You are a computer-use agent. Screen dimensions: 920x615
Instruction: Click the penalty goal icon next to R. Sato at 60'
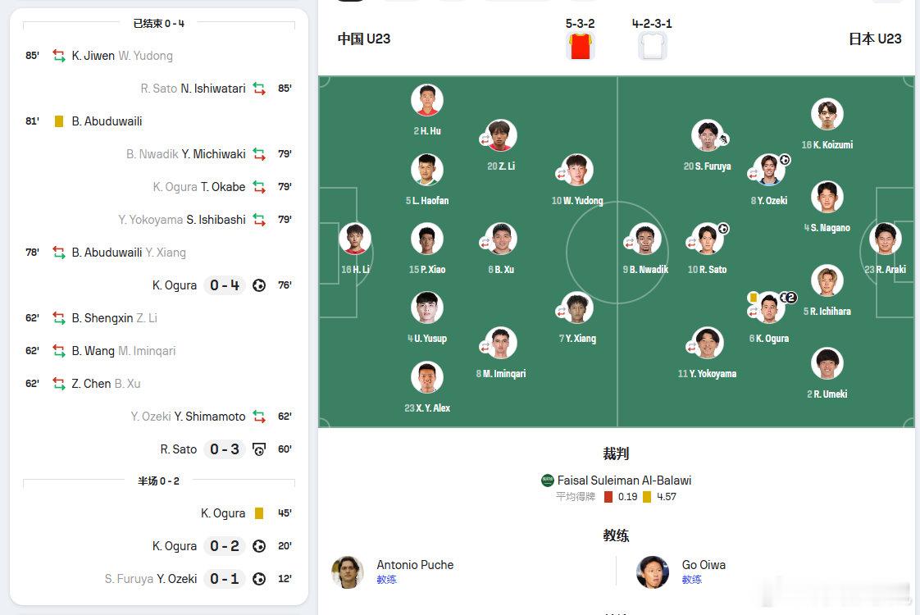259,449
